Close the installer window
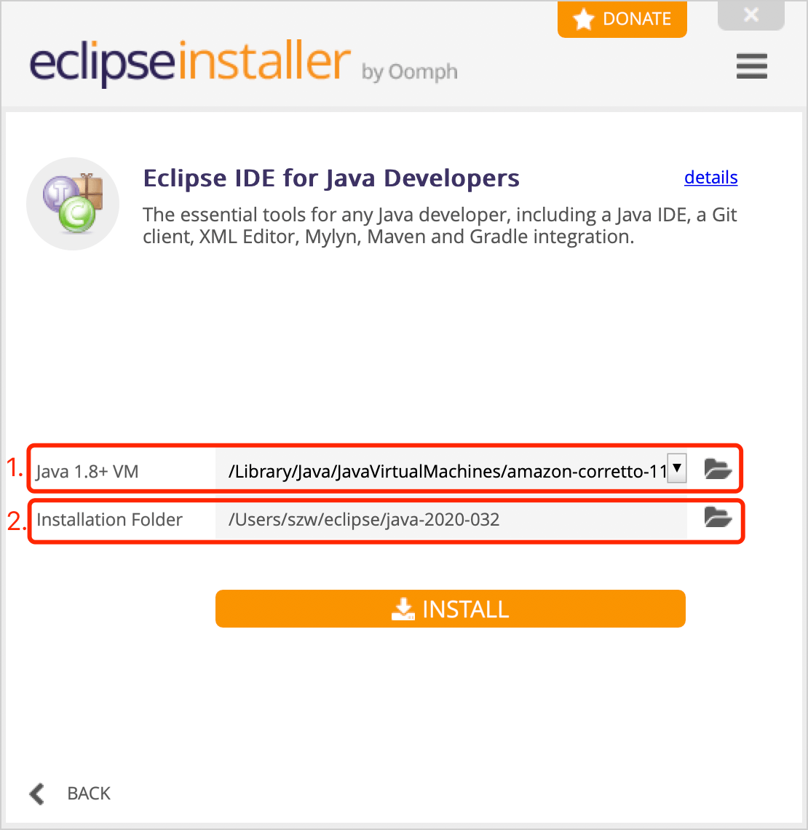Screen dimensions: 808x830 (x=750, y=15)
